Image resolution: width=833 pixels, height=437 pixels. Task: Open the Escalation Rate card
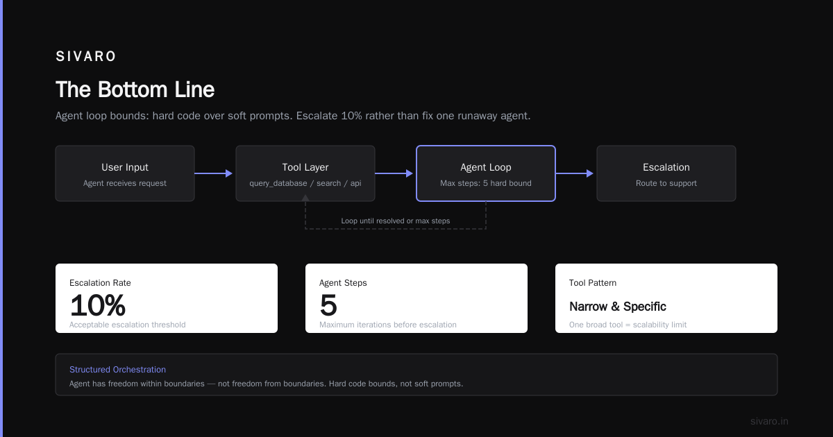point(167,298)
